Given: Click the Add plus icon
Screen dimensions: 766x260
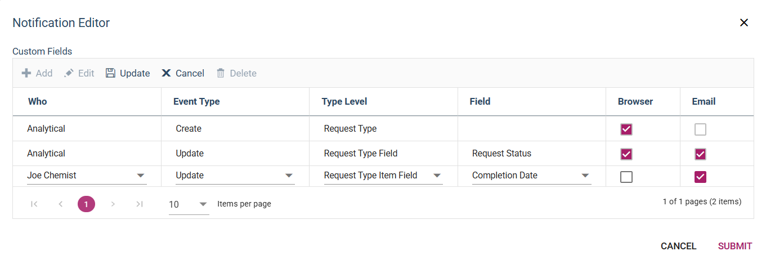Looking at the screenshot, I should click(x=26, y=73).
